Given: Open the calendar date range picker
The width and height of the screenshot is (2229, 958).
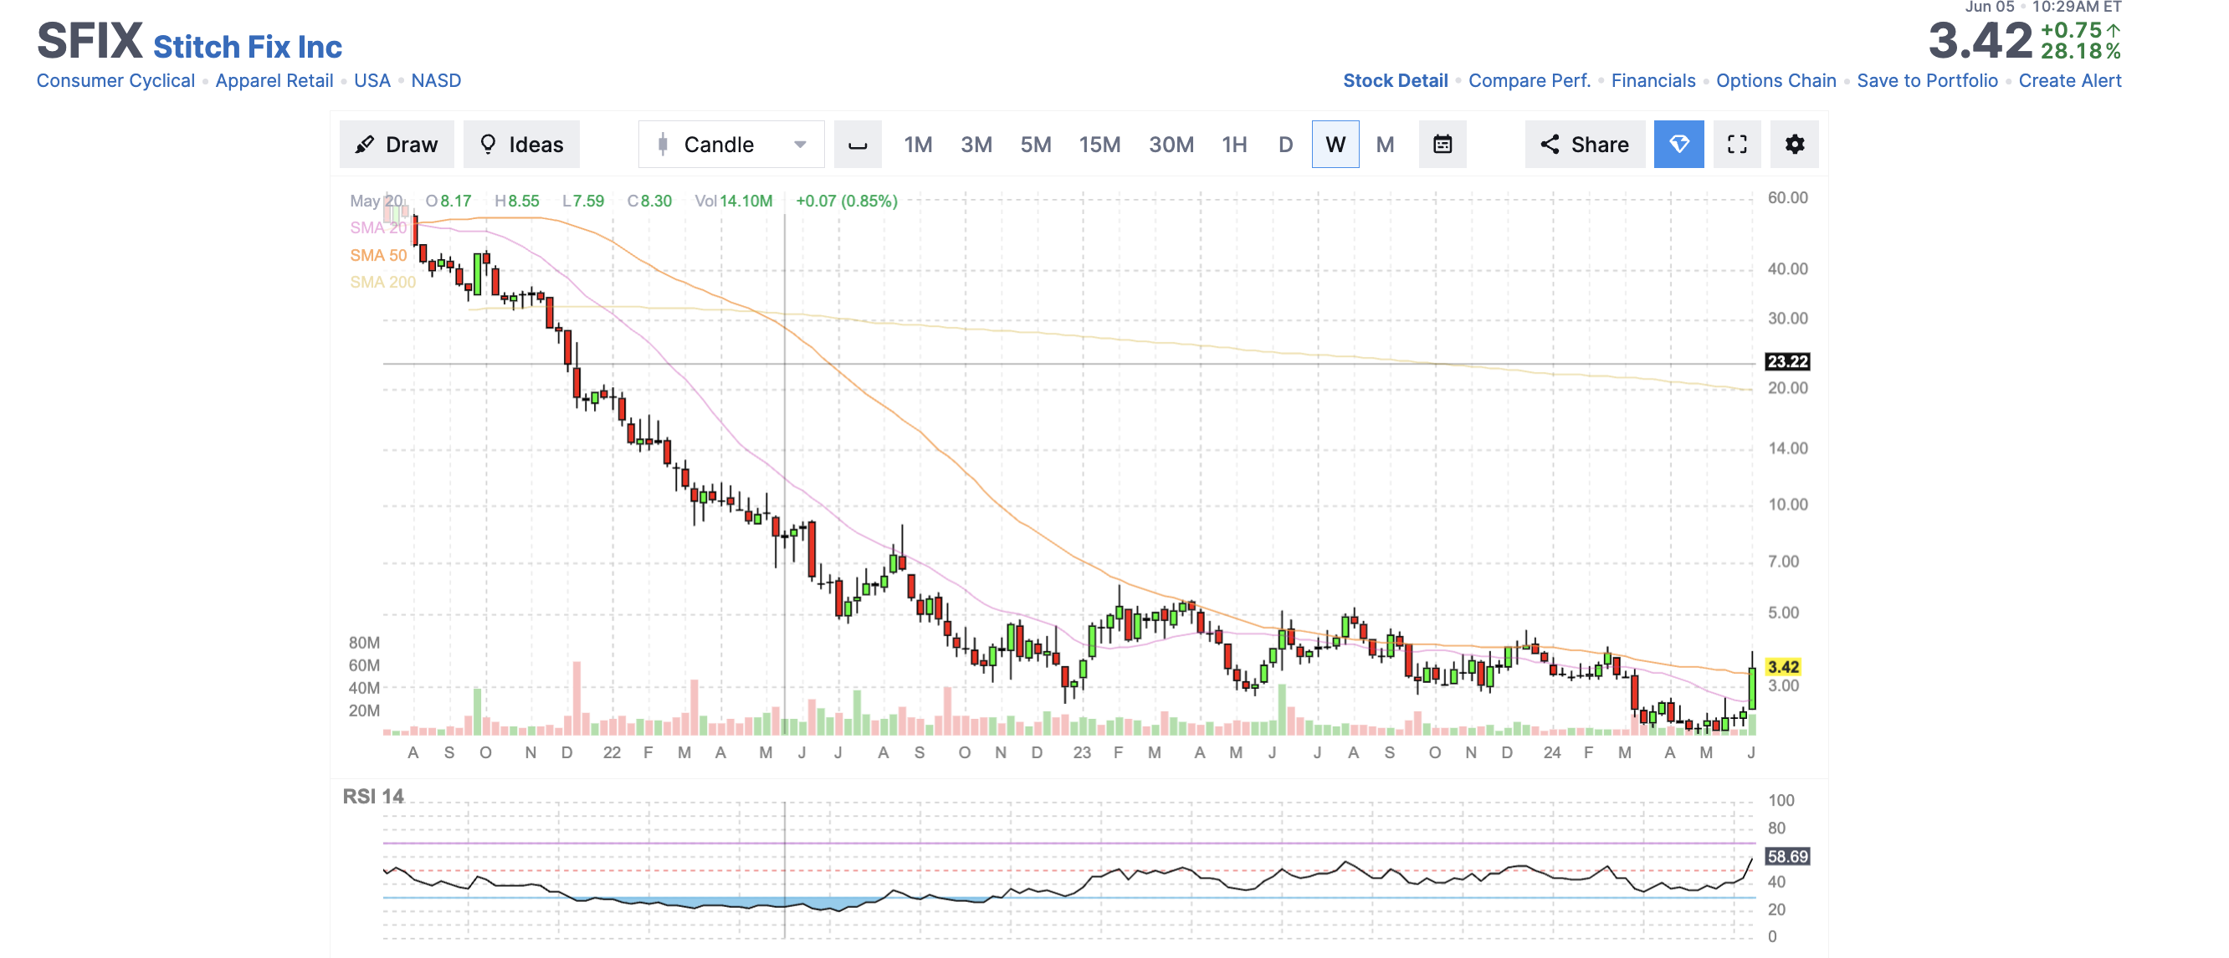Looking at the screenshot, I should click(1442, 145).
